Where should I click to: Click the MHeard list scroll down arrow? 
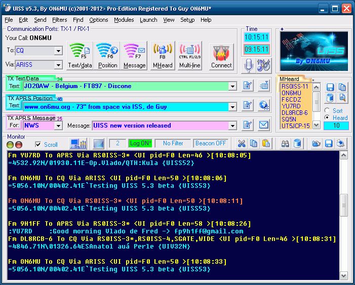[x=317, y=125]
